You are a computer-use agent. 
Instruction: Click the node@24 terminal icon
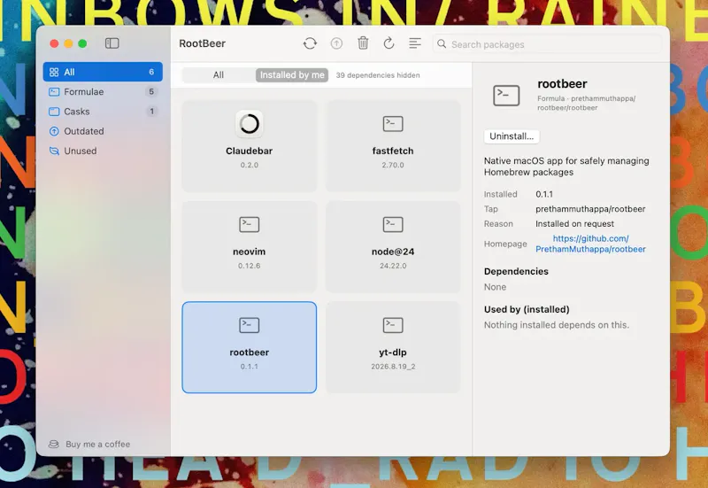point(393,225)
